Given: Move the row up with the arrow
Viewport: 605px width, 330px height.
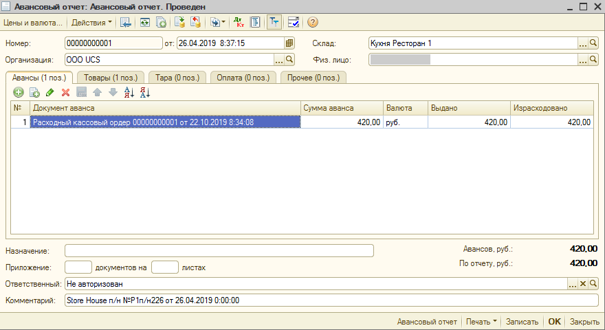Looking at the screenshot, I should [x=97, y=92].
